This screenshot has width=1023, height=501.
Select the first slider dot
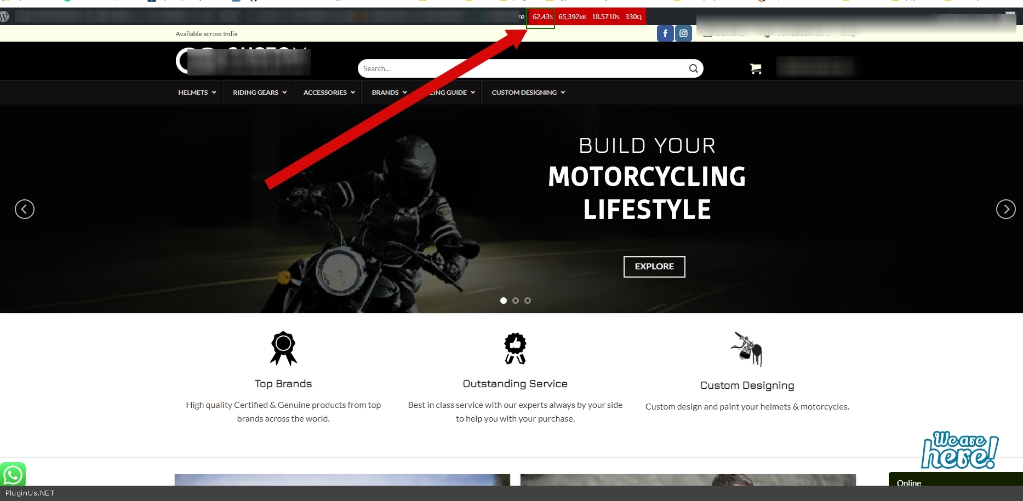pyautogui.click(x=504, y=301)
